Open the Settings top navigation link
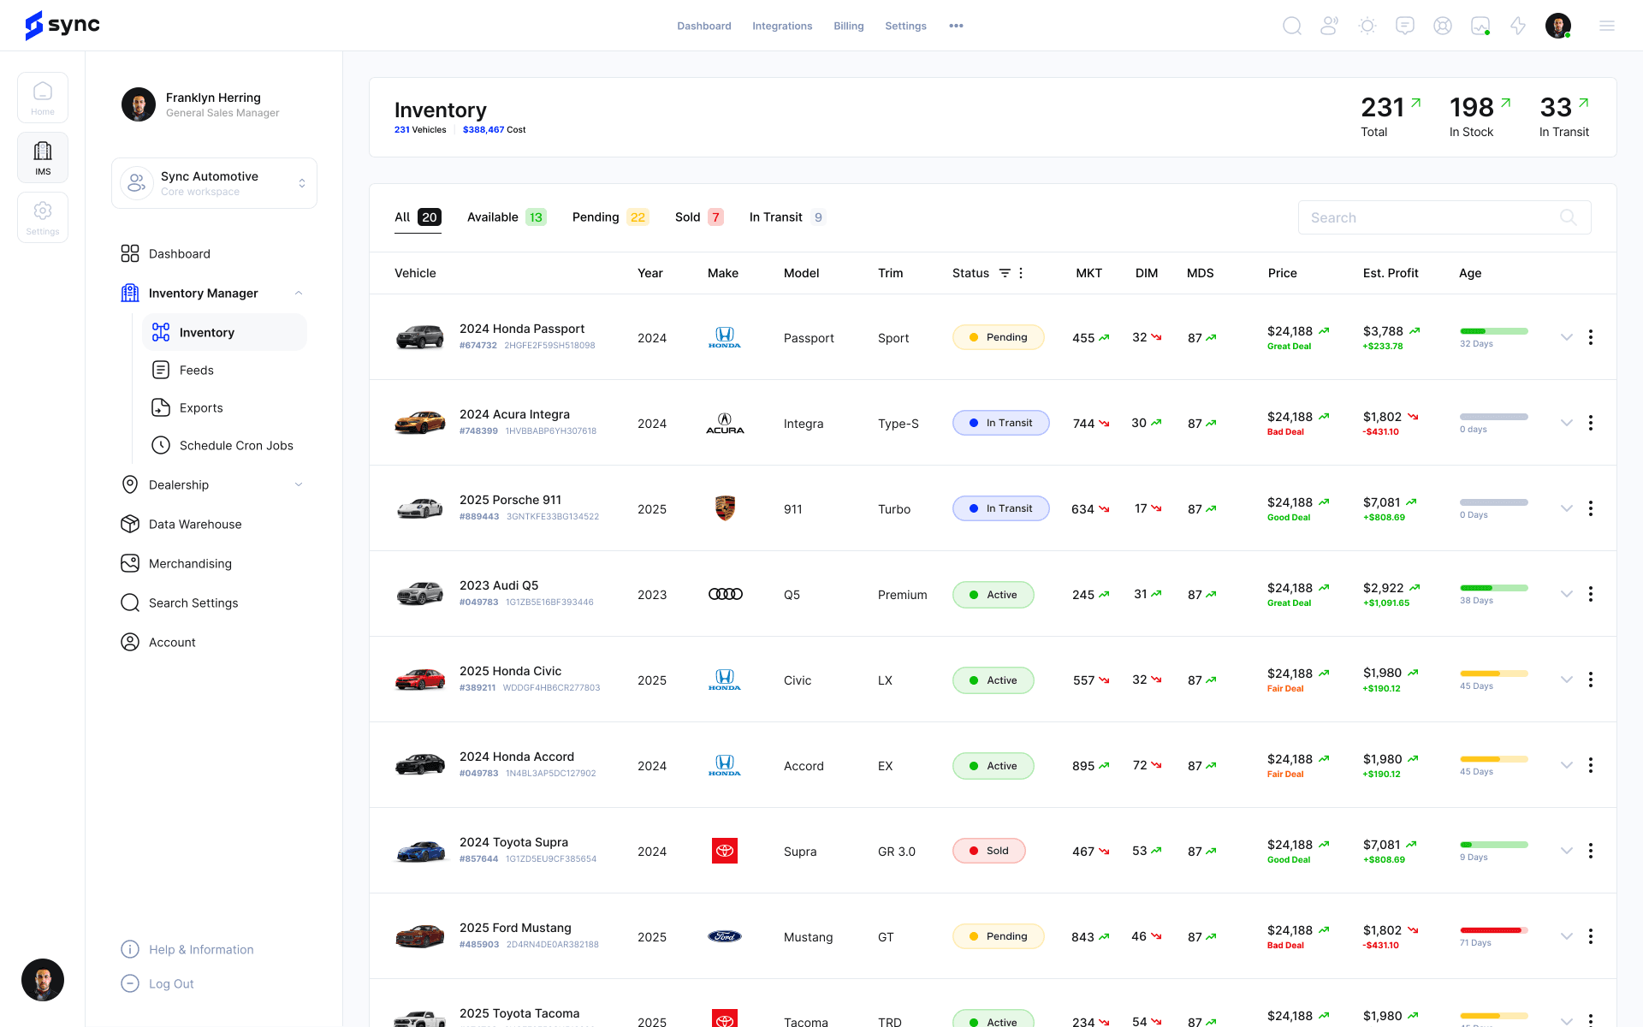 coord(905,26)
